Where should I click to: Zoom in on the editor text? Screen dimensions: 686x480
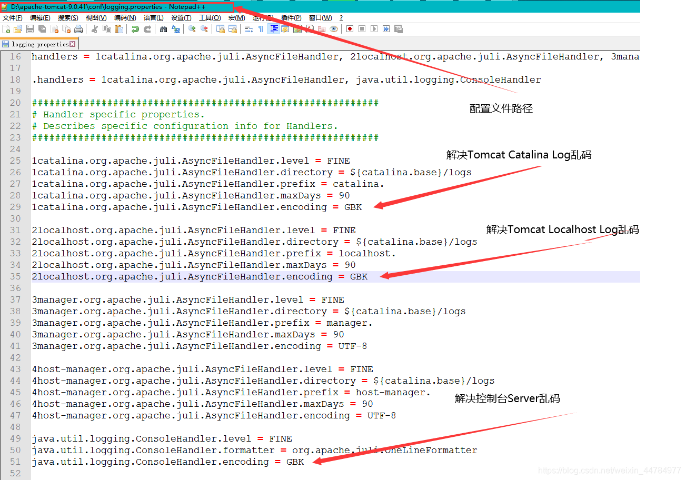[192, 29]
